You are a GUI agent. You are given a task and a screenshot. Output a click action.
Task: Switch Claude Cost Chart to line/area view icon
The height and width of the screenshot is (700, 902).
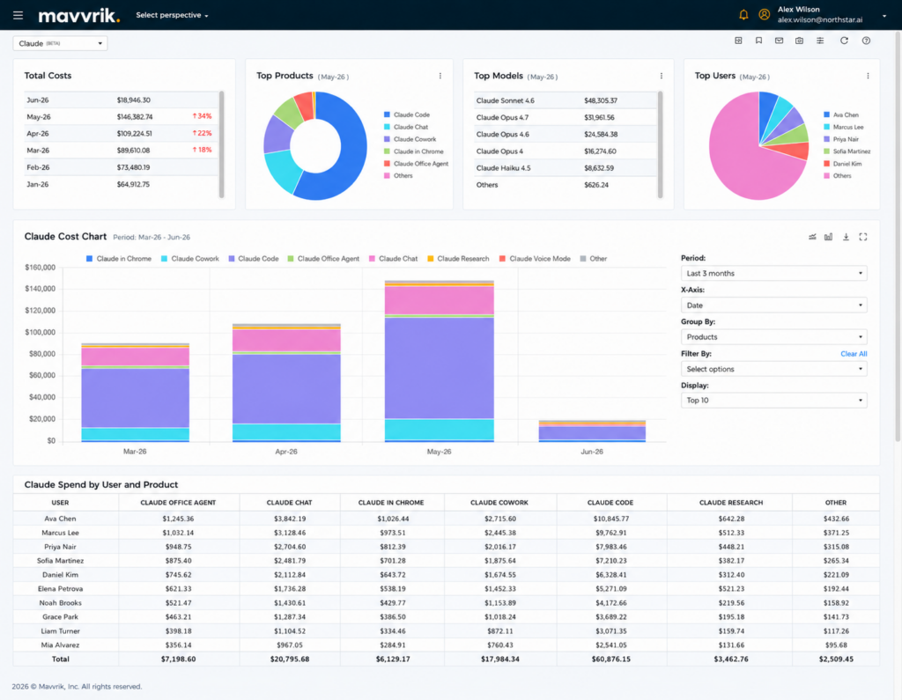pos(812,237)
